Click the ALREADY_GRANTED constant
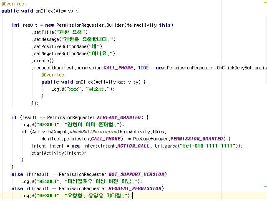Screen dimensions: 267x201 pyautogui.click(x=118, y=117)
